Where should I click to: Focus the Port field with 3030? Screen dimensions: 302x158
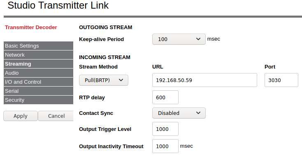click(281, 80)
